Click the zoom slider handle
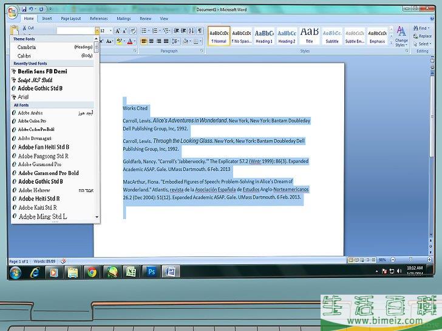The height and width of the screenshot is (331, 442). pos(410,259)
